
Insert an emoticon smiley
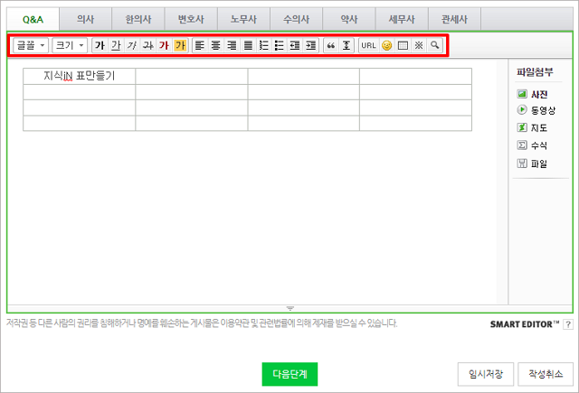[386, 45]
